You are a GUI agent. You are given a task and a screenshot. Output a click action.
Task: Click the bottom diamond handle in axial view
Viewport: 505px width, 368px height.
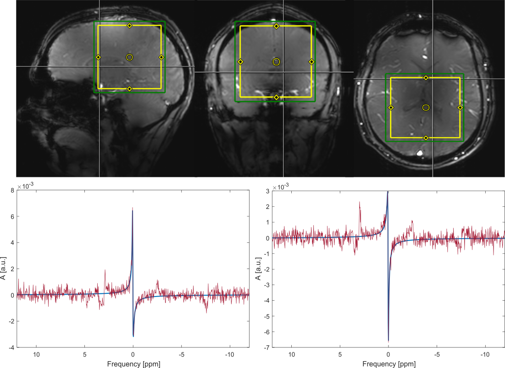click(426, 138)
